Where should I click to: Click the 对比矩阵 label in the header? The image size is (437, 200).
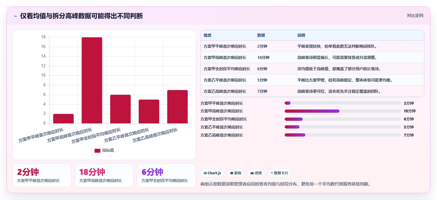pos(415,15)
